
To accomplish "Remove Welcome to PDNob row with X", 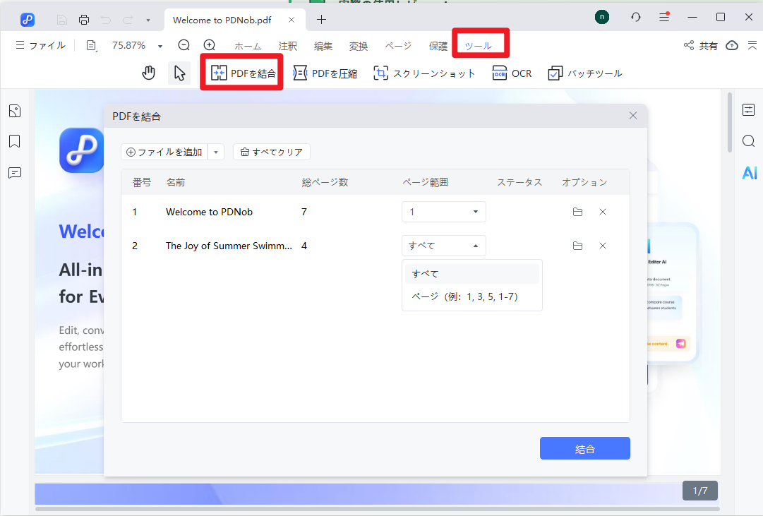I will tap(602, 212).
